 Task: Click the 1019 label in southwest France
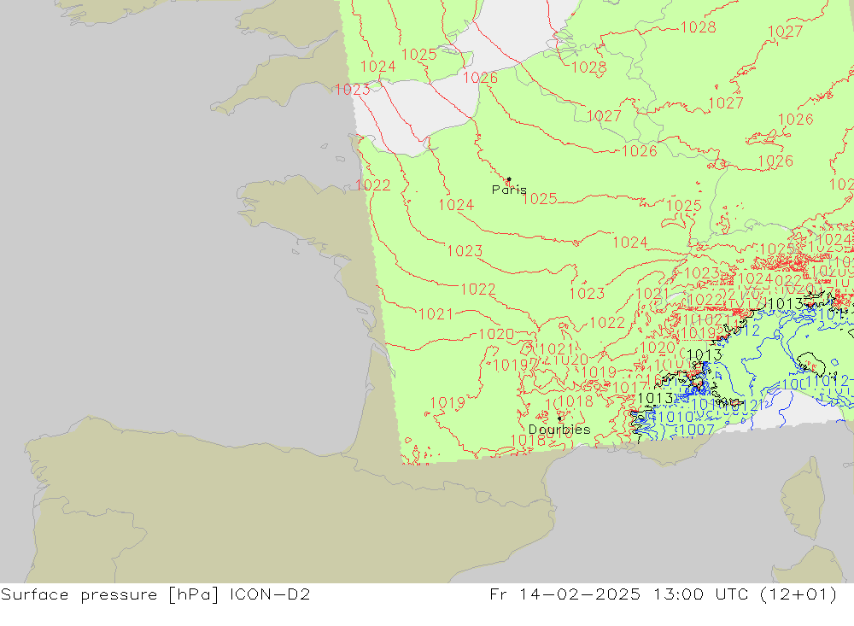447,403
